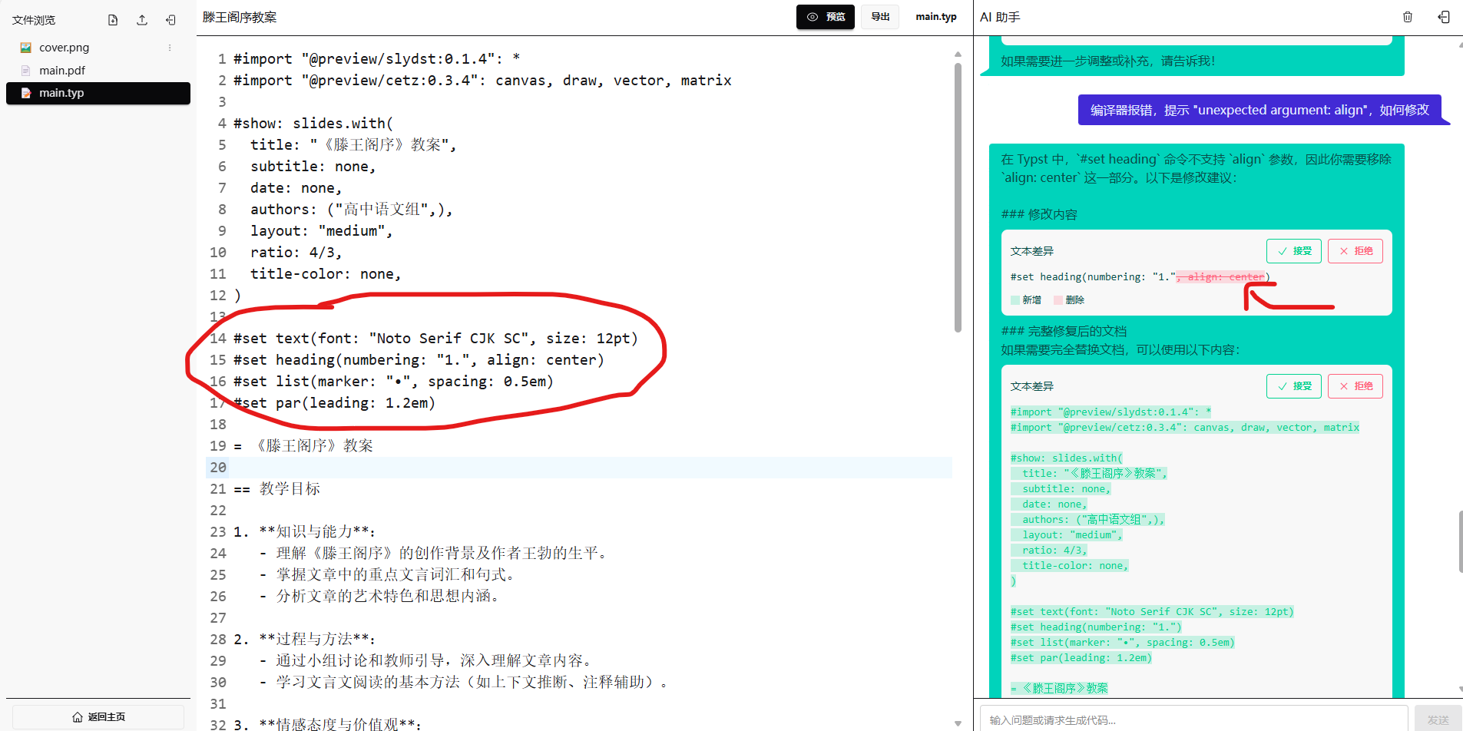The height and width of the screenshot is (731, 1463).
Task: Click the AI question input field
Action: click(x=1190, y=719)
